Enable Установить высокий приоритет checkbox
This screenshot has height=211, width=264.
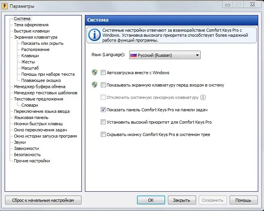tap(103, 122)
